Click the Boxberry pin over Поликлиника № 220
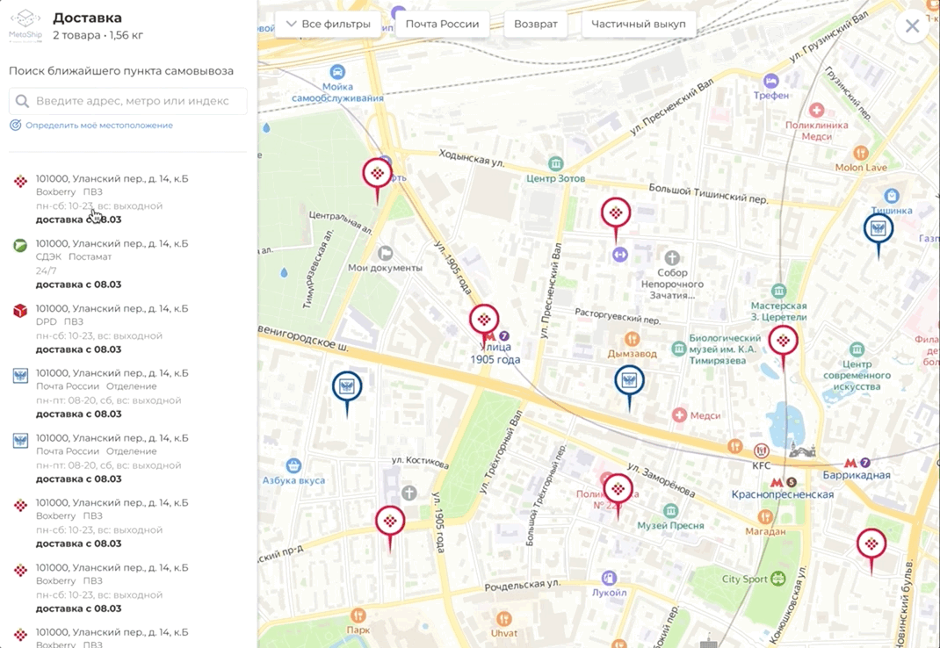Screen dimensions: 940x648 [618, 489]
